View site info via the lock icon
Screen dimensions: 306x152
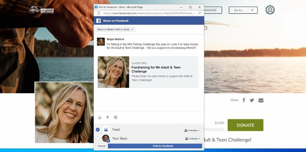[x=99, y=13]
